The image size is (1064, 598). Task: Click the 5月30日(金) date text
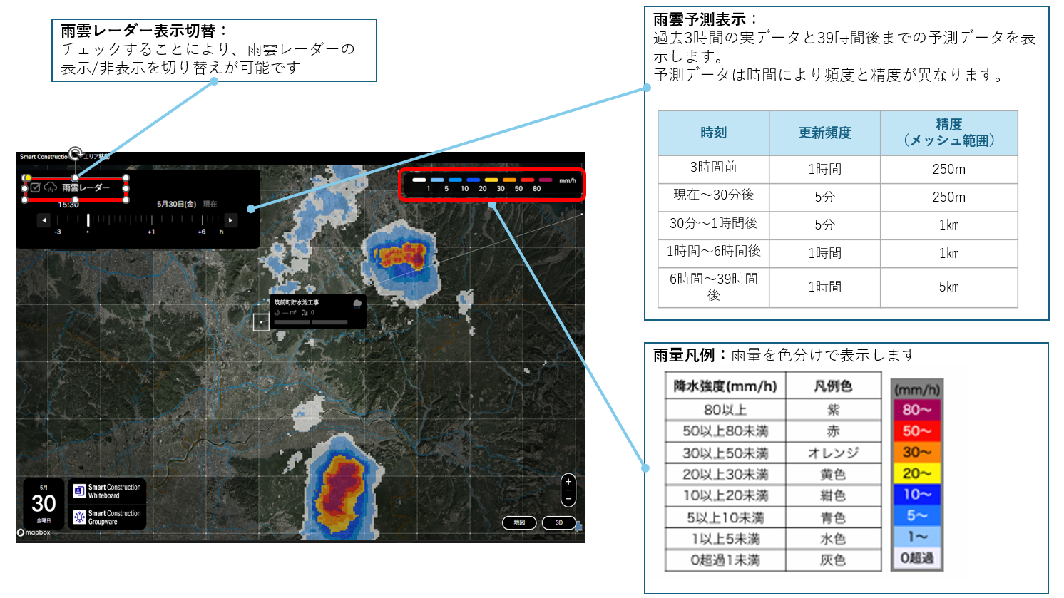coord(176,204)
